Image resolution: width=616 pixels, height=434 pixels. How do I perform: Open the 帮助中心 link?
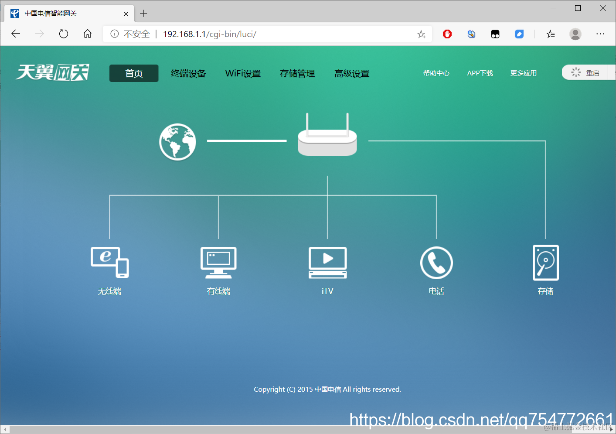[x=436, y=73]
